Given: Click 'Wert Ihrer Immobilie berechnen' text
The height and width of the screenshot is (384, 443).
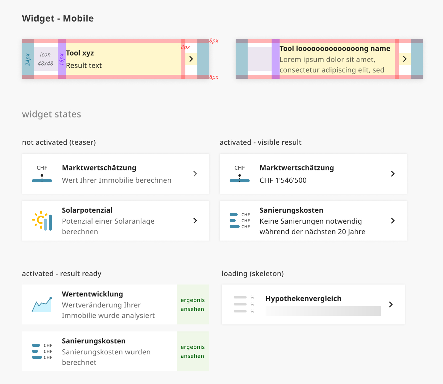Looking at the screenshot, I should [x=116, y=180].
